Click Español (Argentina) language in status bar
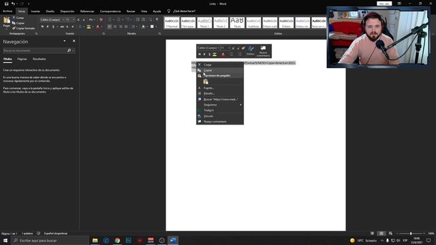 [56, 233]
